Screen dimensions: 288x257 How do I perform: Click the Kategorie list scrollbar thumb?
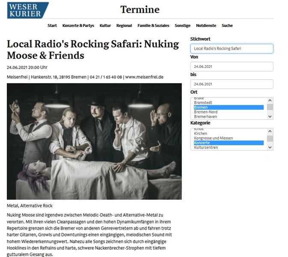(270, 139)
